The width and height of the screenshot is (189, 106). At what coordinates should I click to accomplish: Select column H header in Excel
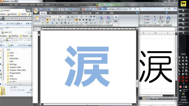(155, 33)
